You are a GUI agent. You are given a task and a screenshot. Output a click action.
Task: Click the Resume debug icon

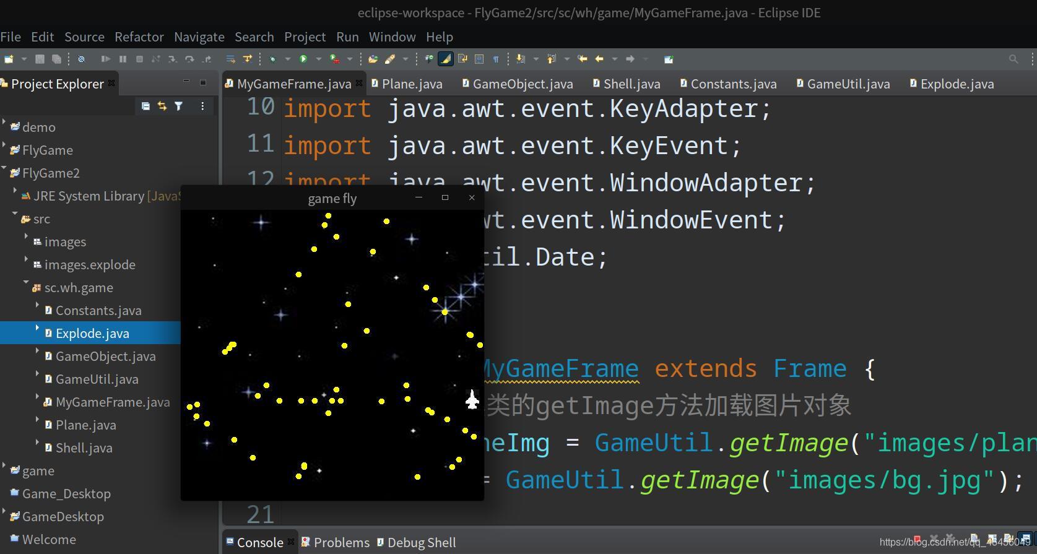106,59
